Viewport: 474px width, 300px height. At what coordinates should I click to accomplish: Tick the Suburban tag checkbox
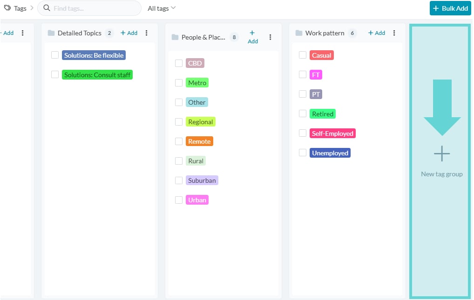(x=179, y=180)
